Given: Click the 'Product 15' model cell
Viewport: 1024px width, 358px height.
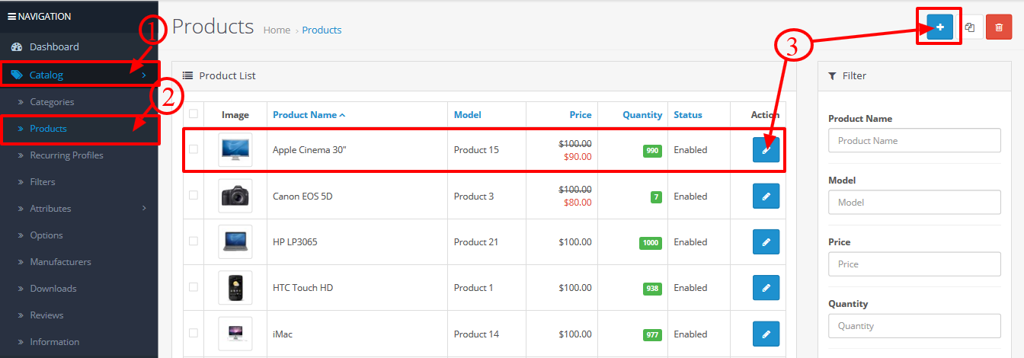Looking at the screenshot, I should coord(476,150).
